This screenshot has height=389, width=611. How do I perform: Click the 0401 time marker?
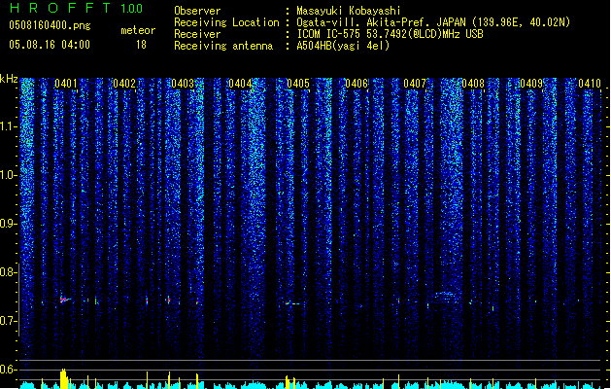pos(65,83)
